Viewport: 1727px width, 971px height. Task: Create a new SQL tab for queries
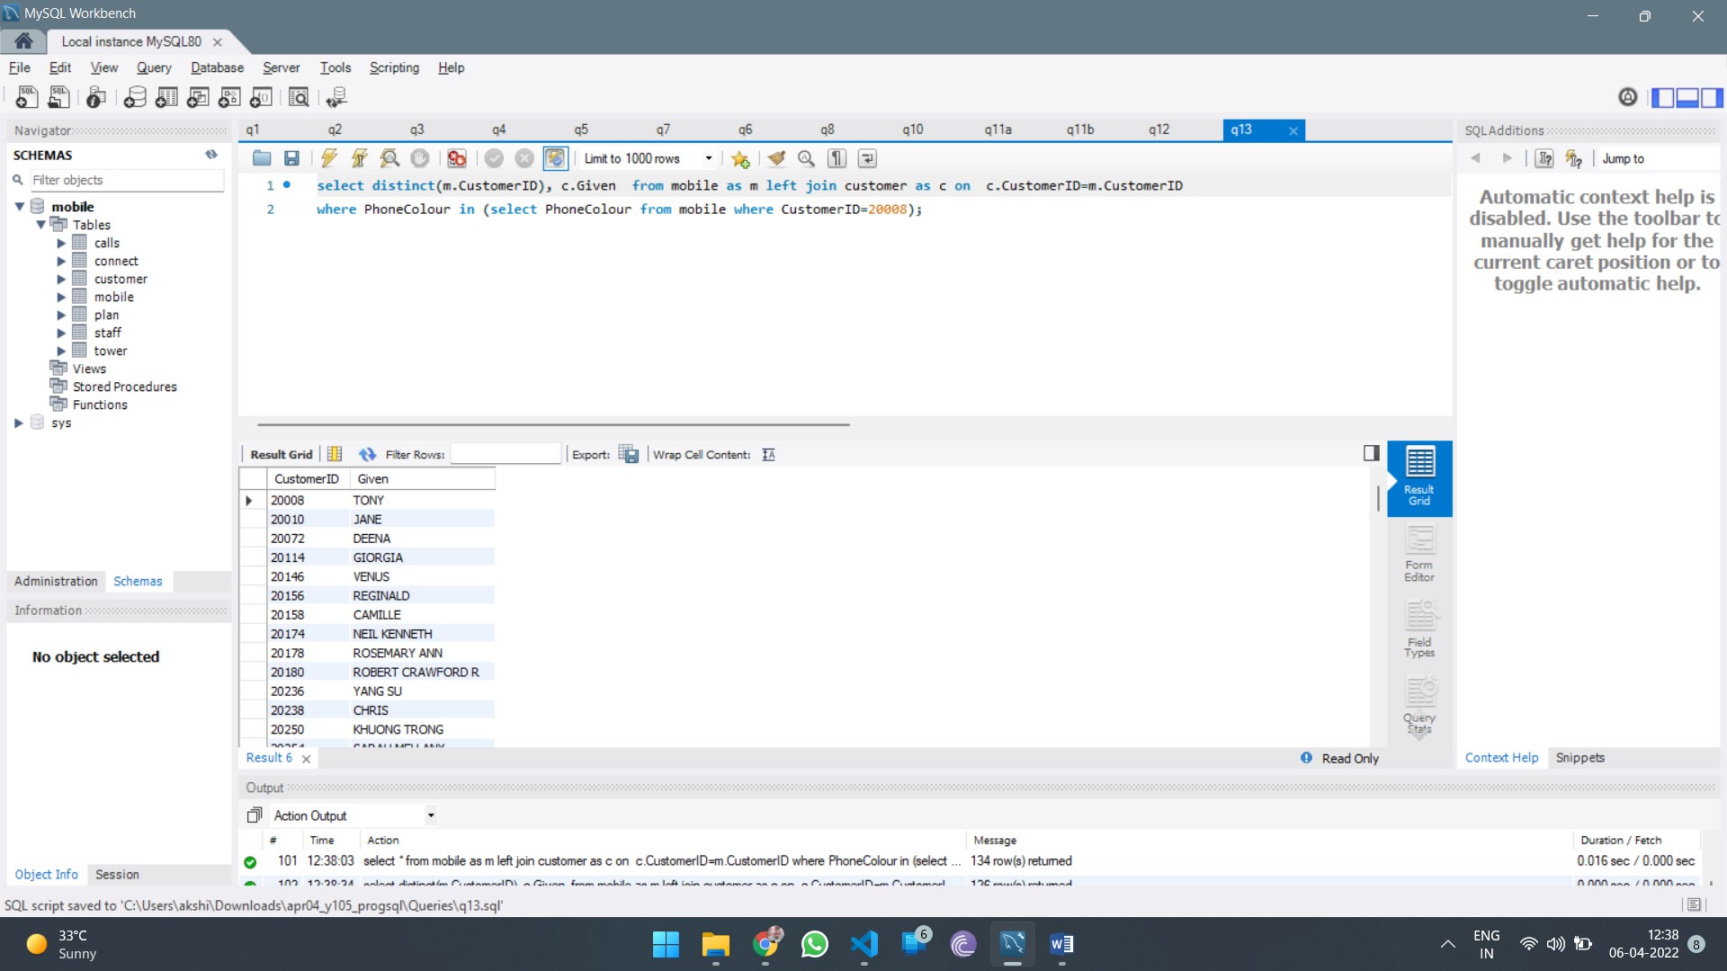pyautogui.click(x=27, y=97)
